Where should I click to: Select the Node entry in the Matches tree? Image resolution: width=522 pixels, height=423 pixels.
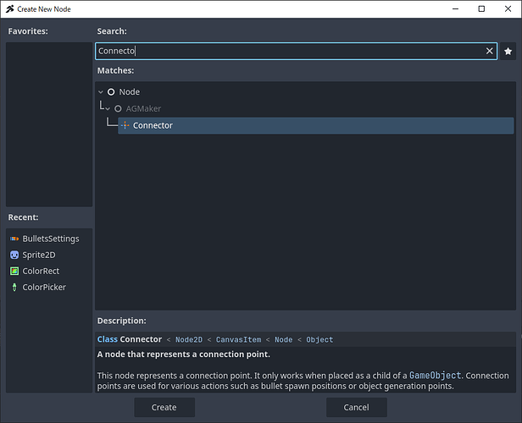click(129, 91)
